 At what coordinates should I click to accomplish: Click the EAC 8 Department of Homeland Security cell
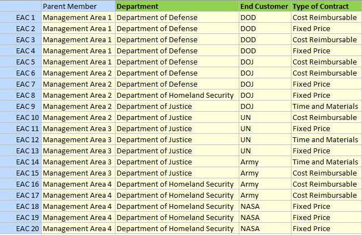(x=177, y=95)
